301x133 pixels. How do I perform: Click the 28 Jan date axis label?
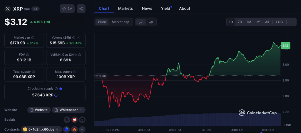point(206,130)
